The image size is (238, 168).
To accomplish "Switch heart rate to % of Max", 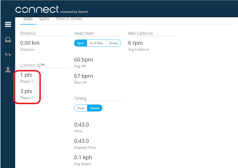I will click(x=96, y=43).
